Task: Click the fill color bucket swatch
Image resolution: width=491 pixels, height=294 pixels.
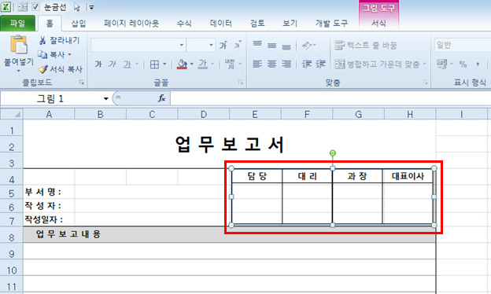Action: click(182, 64)
